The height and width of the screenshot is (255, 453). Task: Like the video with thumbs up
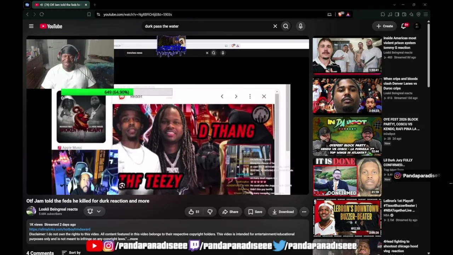(194, 212)
